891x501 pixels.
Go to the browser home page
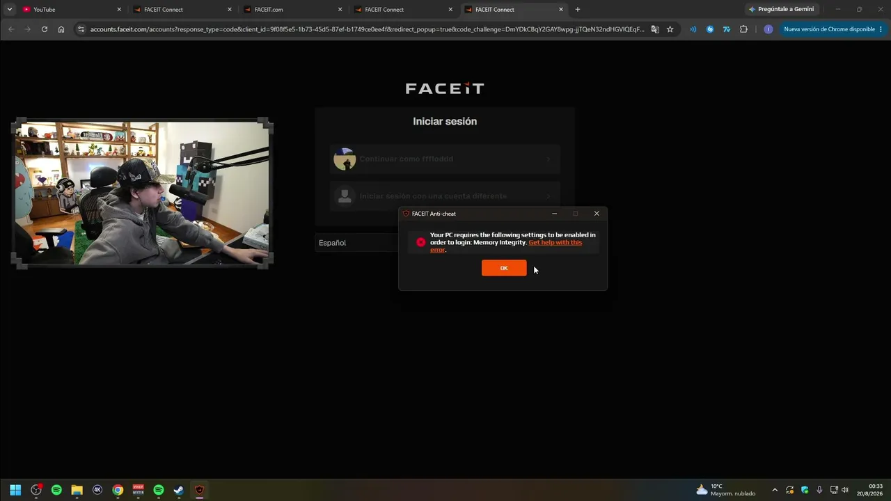(61, 29)
